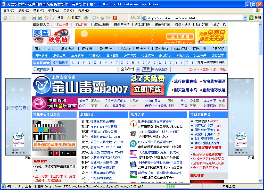
Task: Open 最新更新 in the site navigation
Action: 68,48
